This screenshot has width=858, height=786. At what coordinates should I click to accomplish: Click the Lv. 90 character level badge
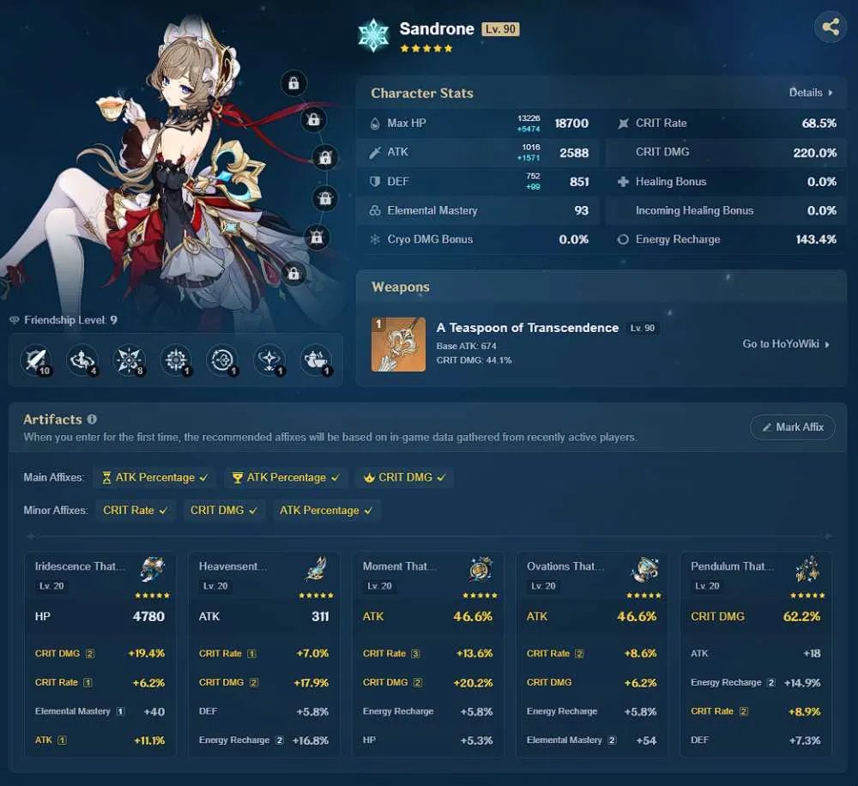tap(500, 29)
